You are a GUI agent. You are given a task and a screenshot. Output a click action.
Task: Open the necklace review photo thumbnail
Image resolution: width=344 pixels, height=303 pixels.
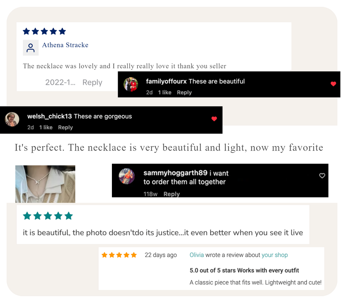click(x=45, y=184)
